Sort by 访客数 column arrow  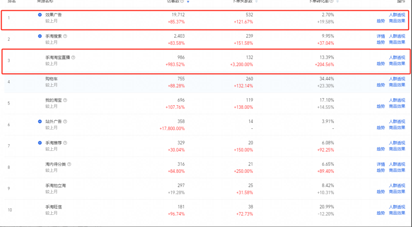pyautogui.click(x=188, y=1)
